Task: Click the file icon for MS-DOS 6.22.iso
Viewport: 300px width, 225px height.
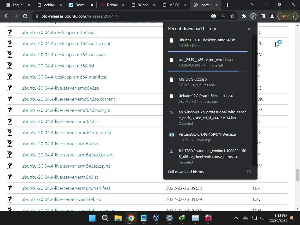Action: tap(172, 80)
